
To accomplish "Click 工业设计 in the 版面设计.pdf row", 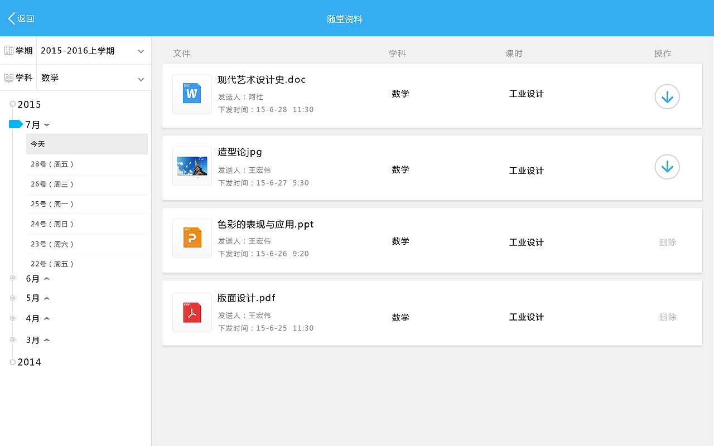I will [x=527, y=317].
